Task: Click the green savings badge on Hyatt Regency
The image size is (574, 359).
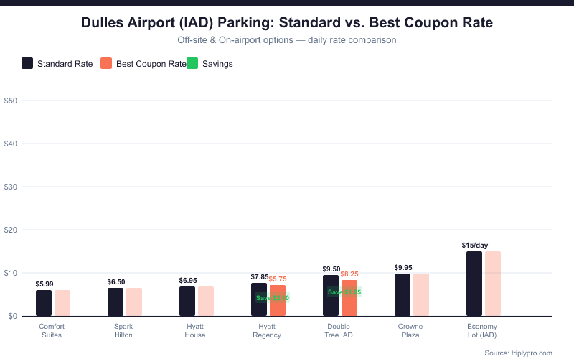Action: coord(273,297)
